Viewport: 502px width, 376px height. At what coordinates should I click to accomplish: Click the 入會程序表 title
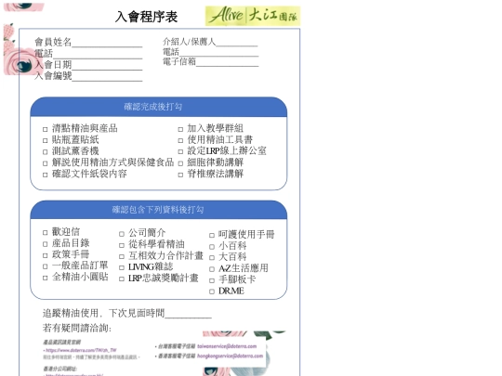(146, 17)
